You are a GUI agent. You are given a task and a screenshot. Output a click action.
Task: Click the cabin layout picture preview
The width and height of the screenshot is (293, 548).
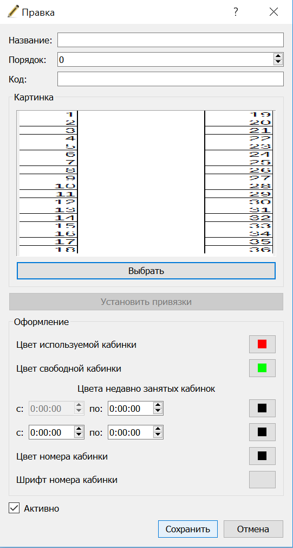click(x=146, y=183)
